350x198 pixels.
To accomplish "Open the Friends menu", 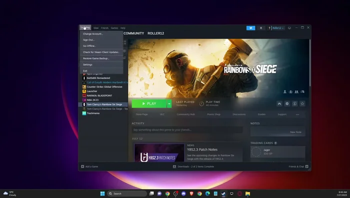I will (104, 28).
